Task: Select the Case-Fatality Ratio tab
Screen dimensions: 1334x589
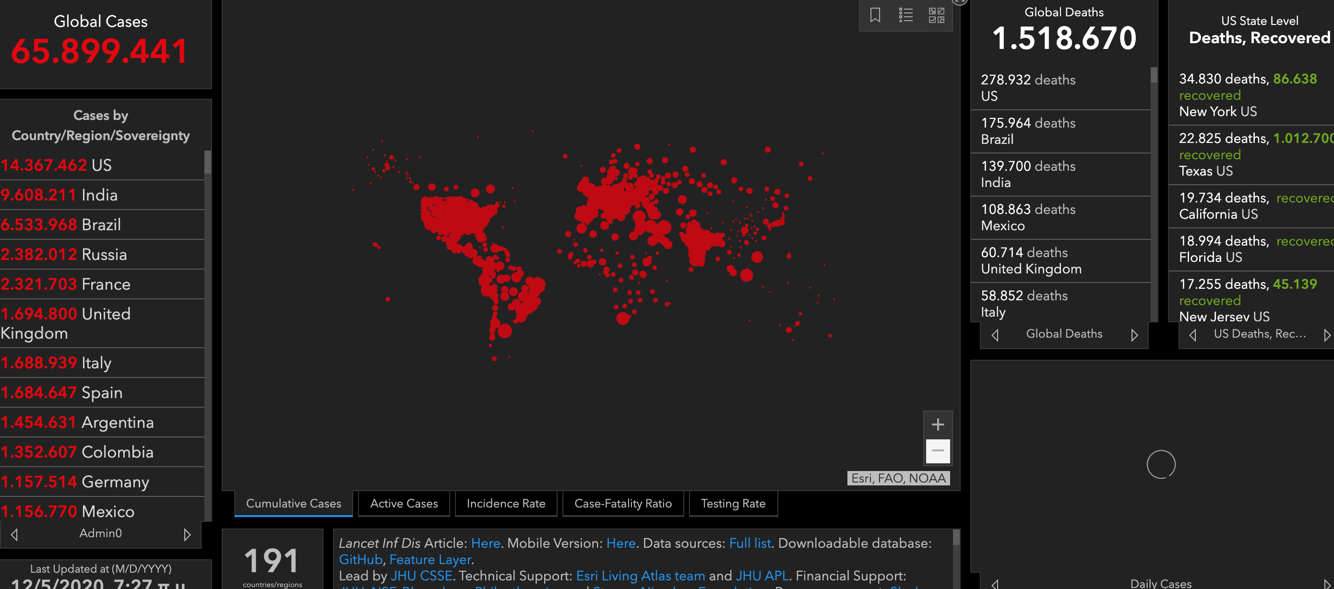Action: (x=622, y=504)
